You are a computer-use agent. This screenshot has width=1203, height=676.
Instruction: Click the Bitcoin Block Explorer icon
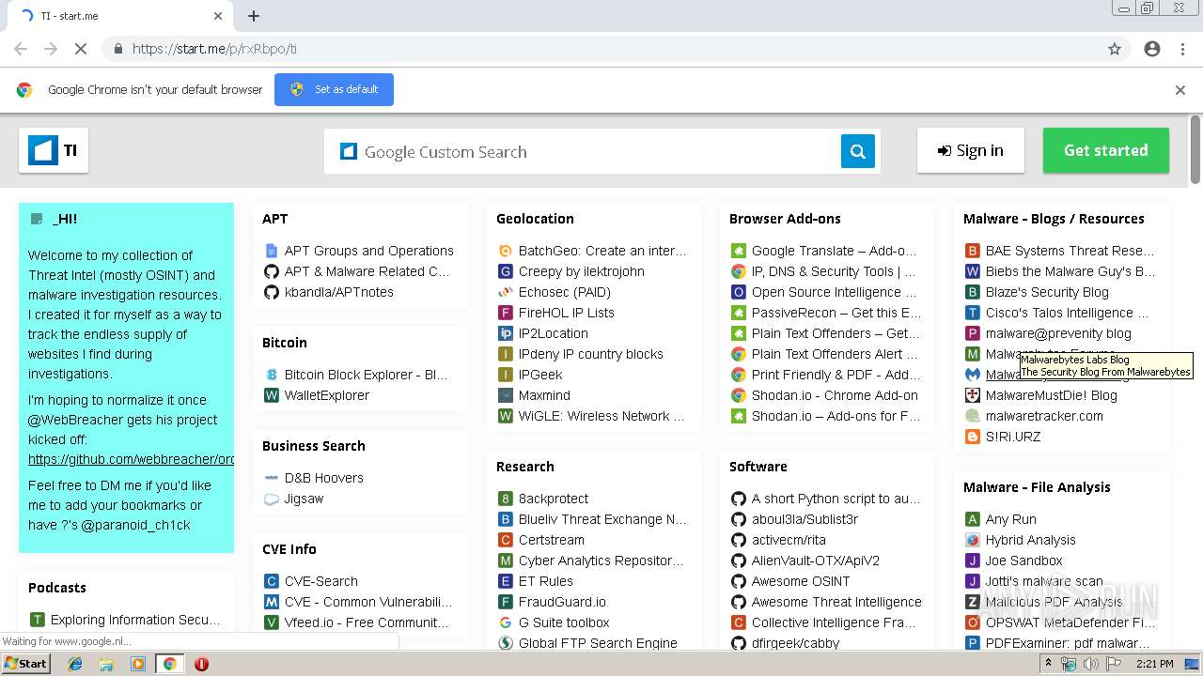(272, 375)
